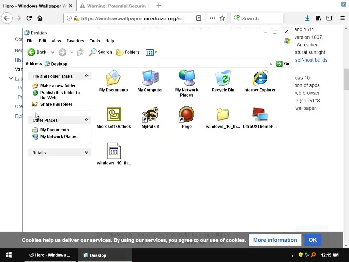The image size is (349, 262).
Task: Select the My Network Places desktop icon
Action: 186,84
